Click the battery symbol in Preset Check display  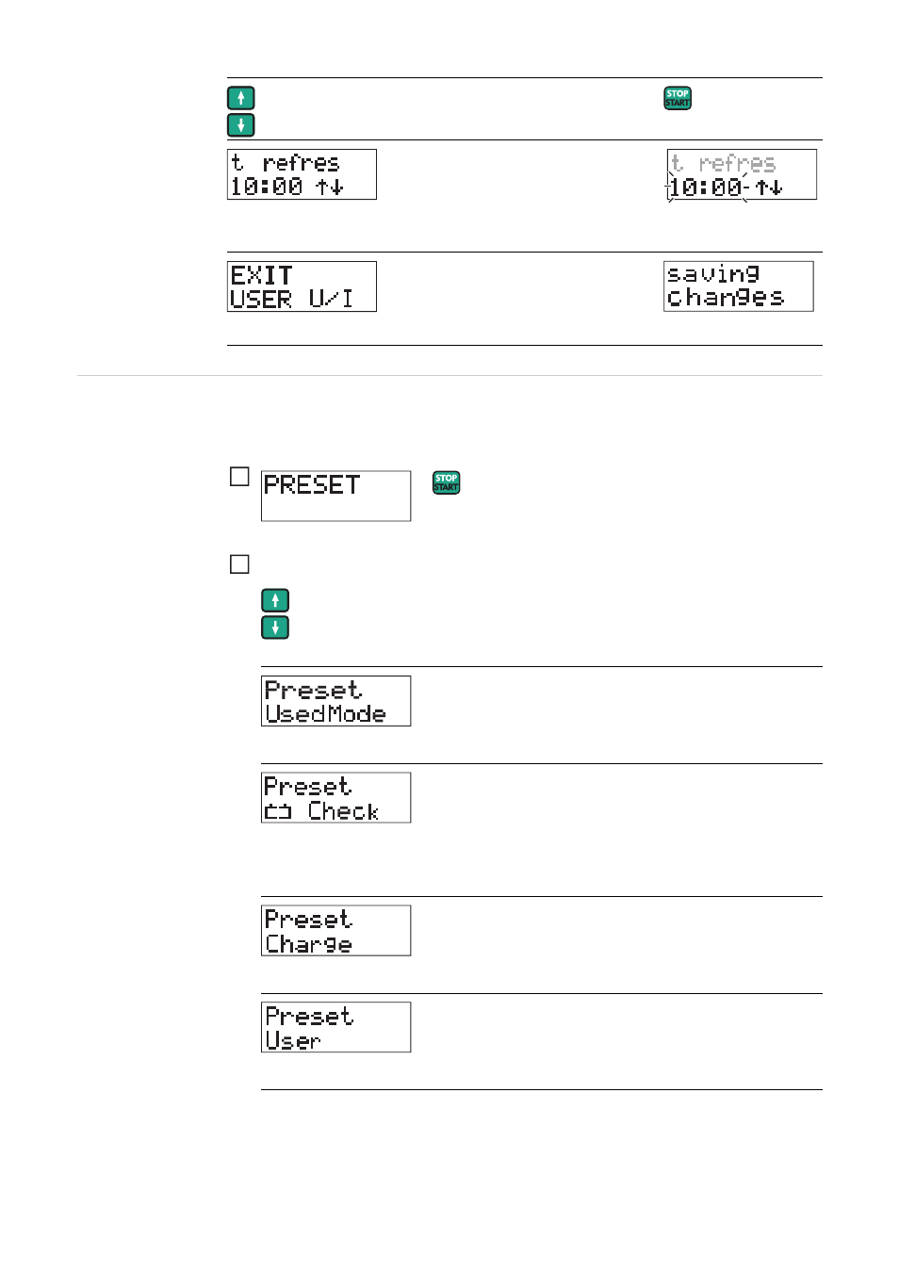pos(278,811)
